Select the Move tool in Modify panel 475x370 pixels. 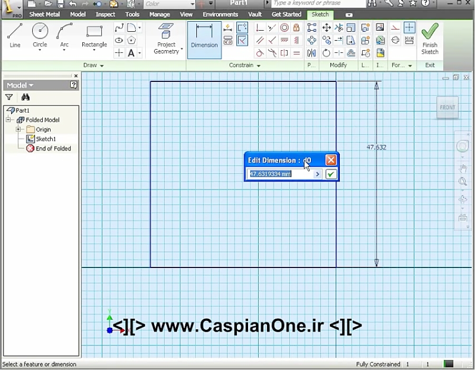click(x=327, y=27)
